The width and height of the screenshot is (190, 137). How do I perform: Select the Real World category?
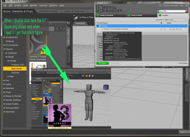(15, 68)
